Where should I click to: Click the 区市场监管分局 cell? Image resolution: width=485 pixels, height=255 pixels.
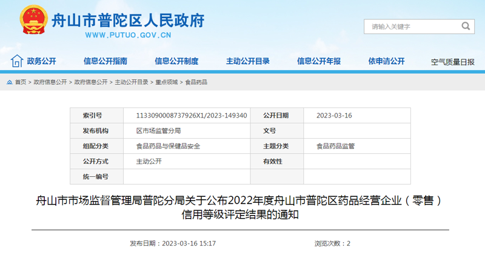(x=187, y=131)
